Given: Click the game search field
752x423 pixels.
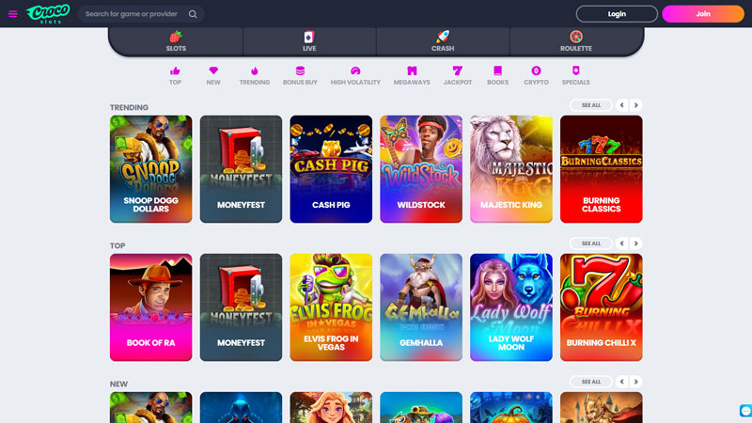Looking at the screenshot, I should click(x=141, y=14).
